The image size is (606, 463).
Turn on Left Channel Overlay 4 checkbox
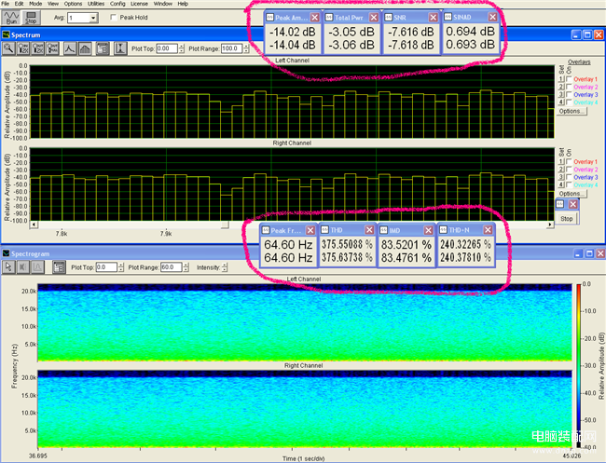(x=569, y=102)
